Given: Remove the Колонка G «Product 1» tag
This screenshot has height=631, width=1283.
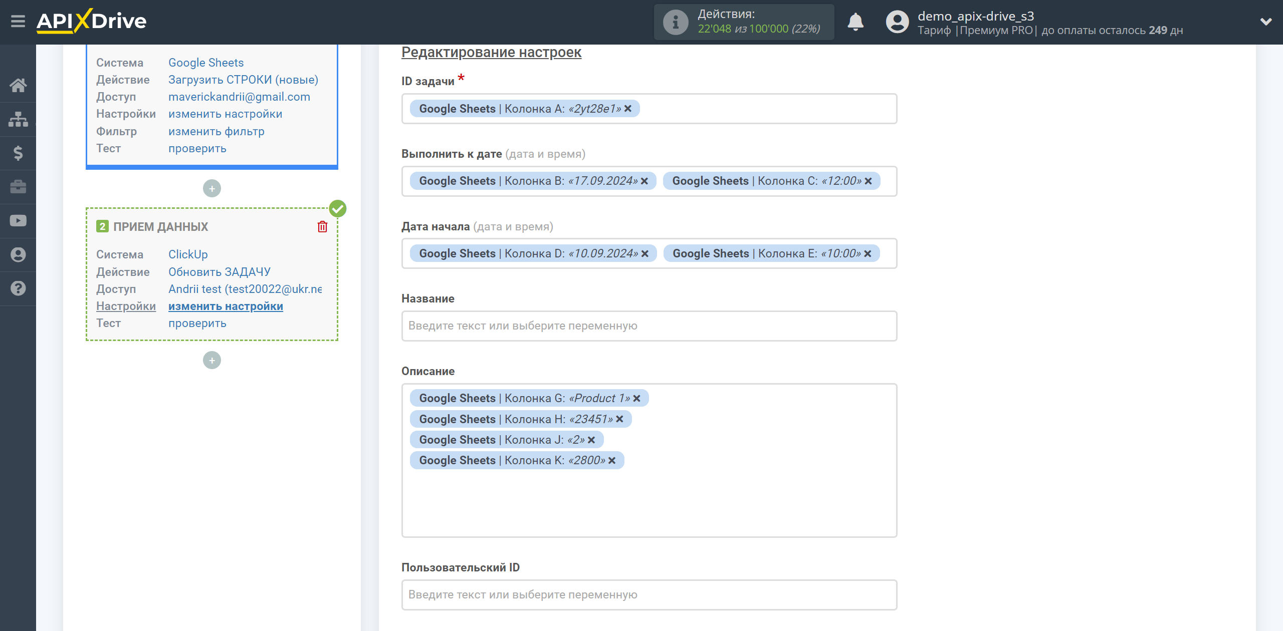Looking at the screenshot, I should click(636, 399).
